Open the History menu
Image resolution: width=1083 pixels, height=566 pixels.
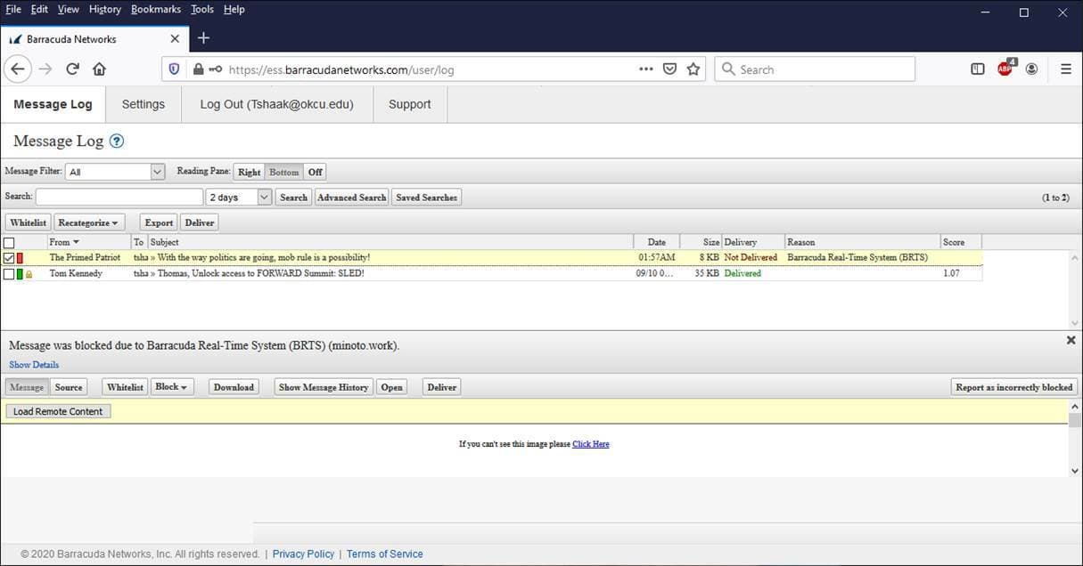point(105,9)
